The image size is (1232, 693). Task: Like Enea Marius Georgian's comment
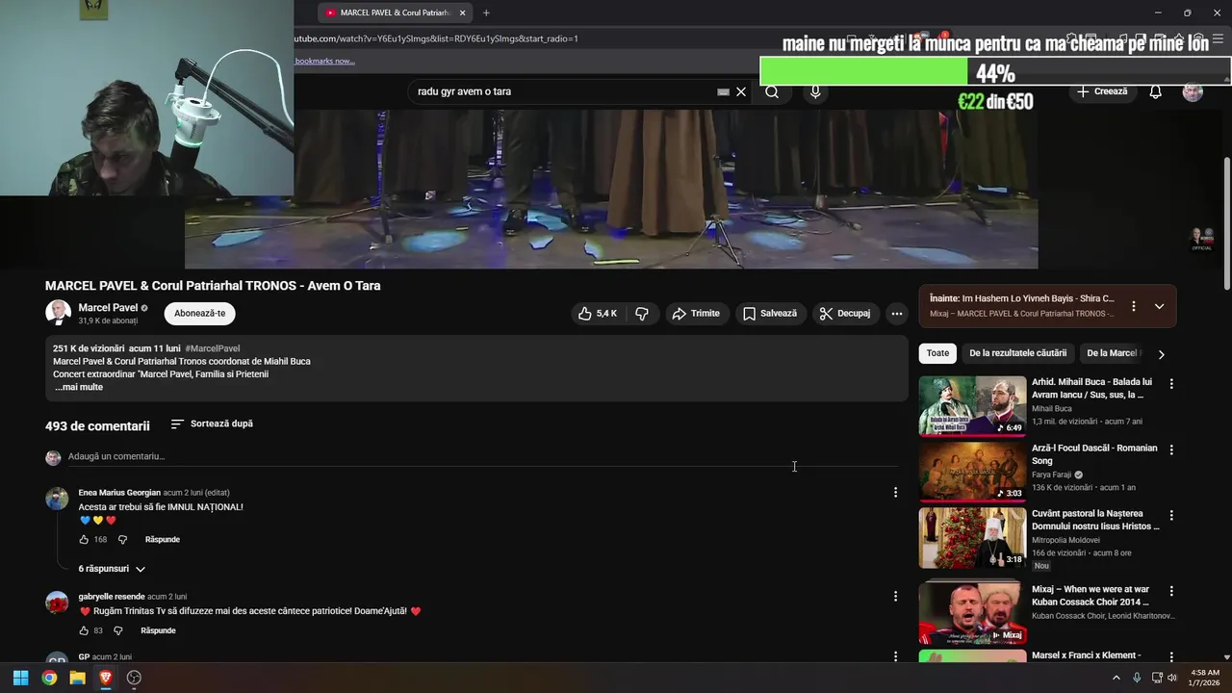tap(84, 539)
